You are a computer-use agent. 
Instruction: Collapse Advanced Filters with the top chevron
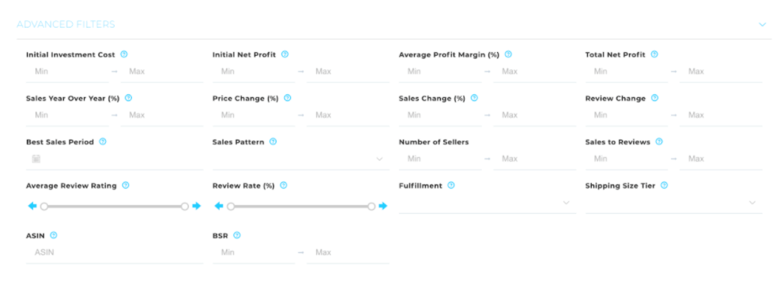click(x=762, y=24)
